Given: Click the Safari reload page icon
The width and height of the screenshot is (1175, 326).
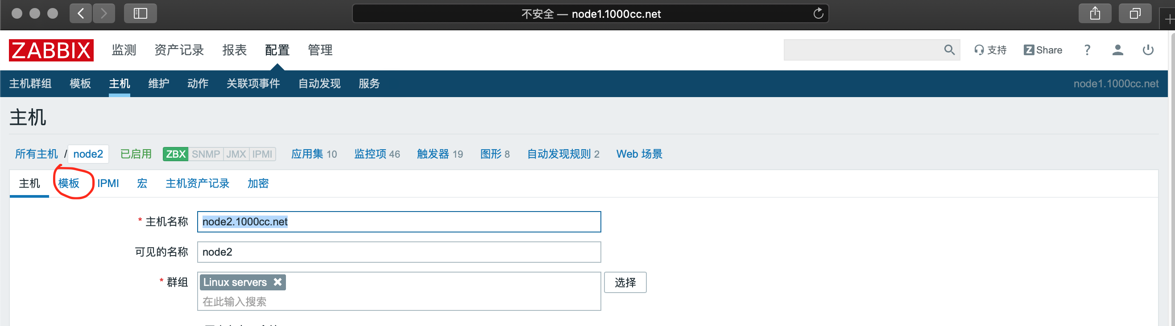Looking at the screenshot, I should (818, 14).
